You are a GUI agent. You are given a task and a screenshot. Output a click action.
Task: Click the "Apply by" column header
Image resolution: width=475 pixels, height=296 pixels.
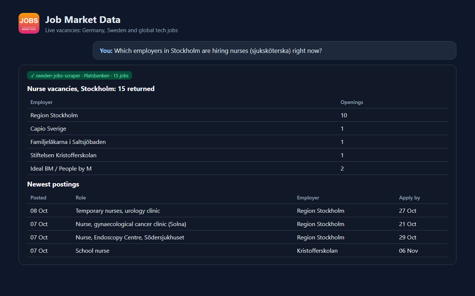point(409,198)
